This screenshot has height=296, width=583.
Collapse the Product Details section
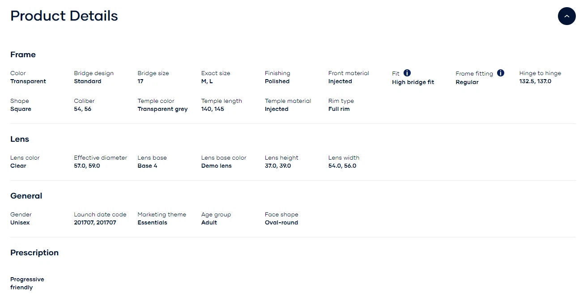(x=566, y=16)
